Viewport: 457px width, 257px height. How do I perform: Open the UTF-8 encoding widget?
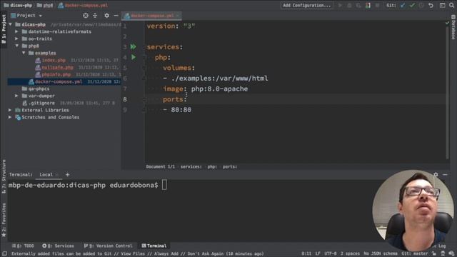click(x=330, y=254)
